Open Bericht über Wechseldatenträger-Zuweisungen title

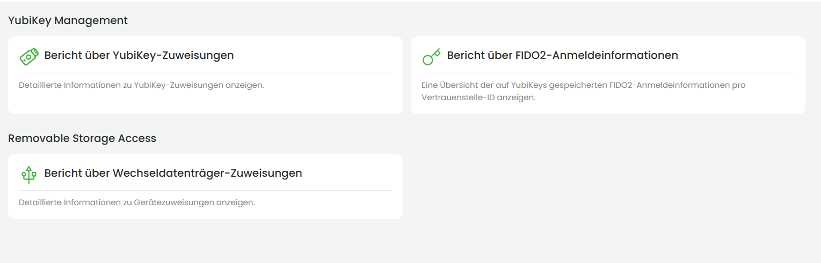(173, 173)
